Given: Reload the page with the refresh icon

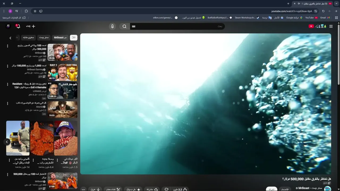Looking at the screenshot, I should (323, 11).
